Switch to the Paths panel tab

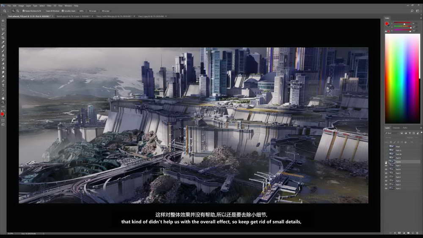pos(405,128)
